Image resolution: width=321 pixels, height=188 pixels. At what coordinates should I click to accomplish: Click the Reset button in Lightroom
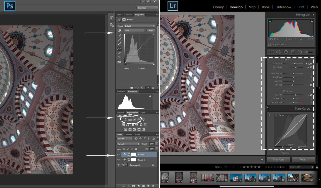303,159
